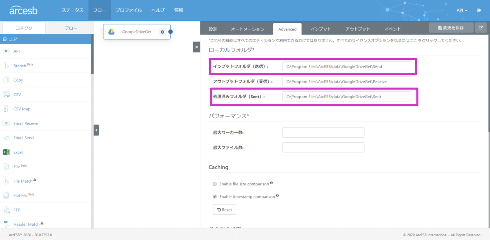Click the arcesb logo
Image resolution: width=490 pixels, height=240 pixels.
click(23, 10)
